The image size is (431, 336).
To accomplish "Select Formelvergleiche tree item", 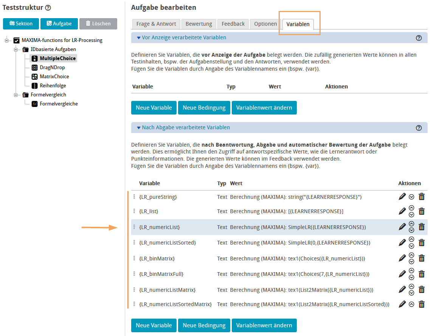I will tap(59, 104).
